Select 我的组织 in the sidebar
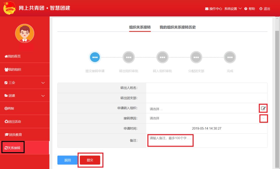Screen dimensions: 280x169 coord(14,69)
